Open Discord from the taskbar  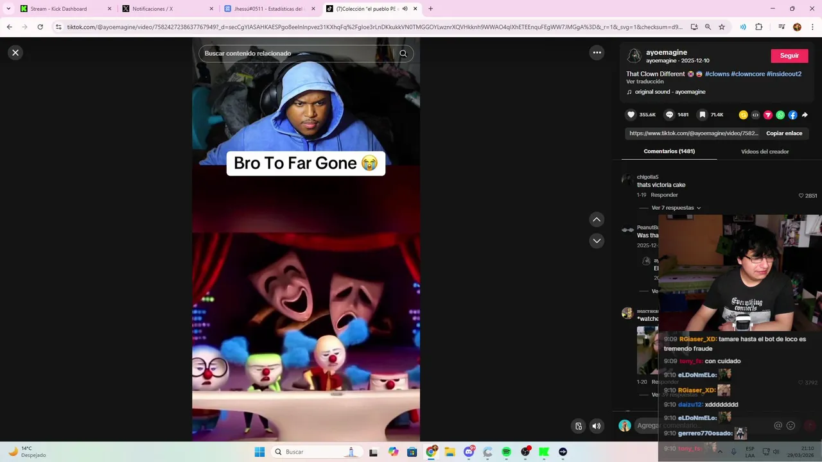(x=469, y=452)
